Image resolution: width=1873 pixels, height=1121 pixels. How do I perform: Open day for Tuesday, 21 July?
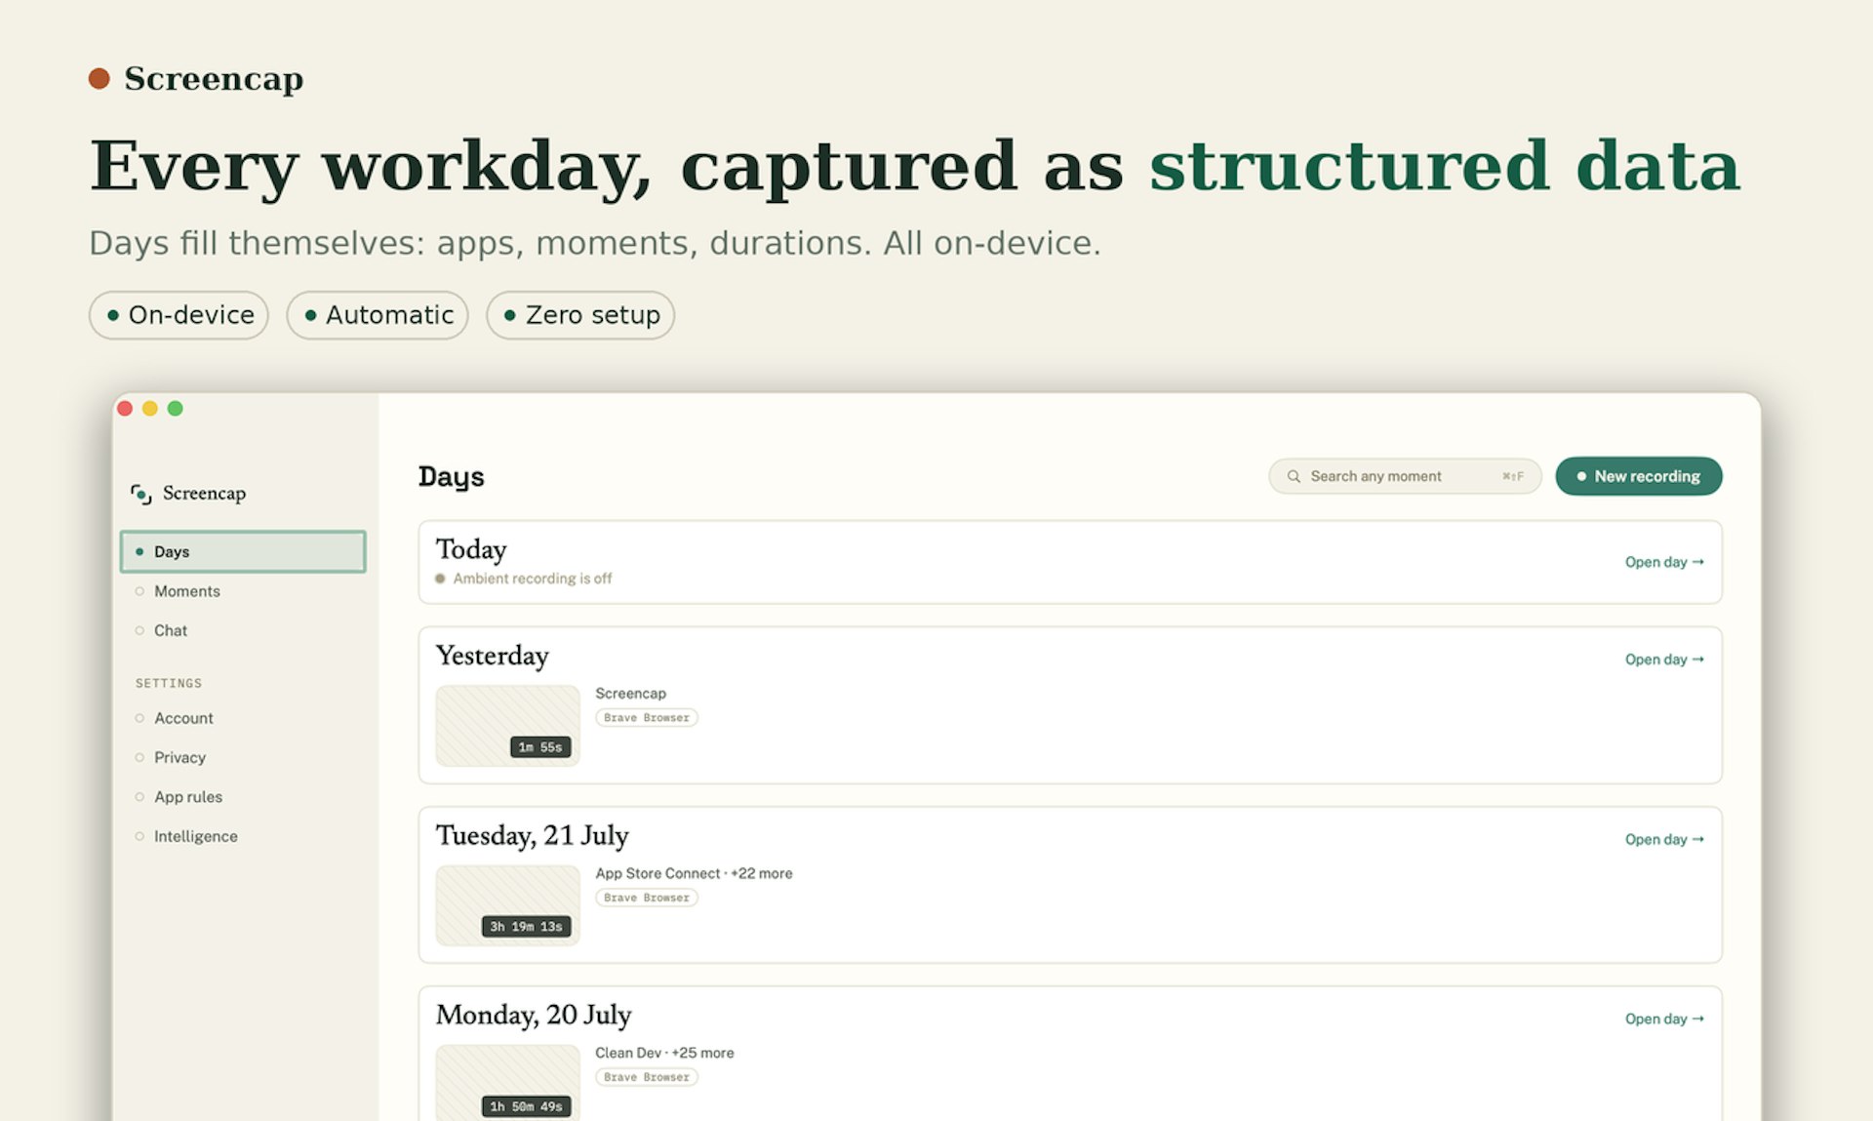click(1664, 839)
